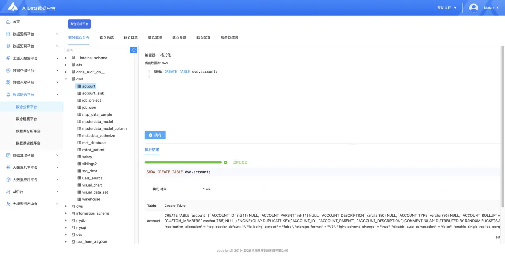Click the 数据汇聚平台 sidebar icon
The image size is (505, 256).
[8, 46]
